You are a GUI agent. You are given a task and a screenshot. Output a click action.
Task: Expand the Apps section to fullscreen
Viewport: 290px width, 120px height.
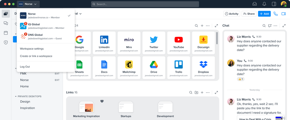pyautogui.click(x=216, y=26)
